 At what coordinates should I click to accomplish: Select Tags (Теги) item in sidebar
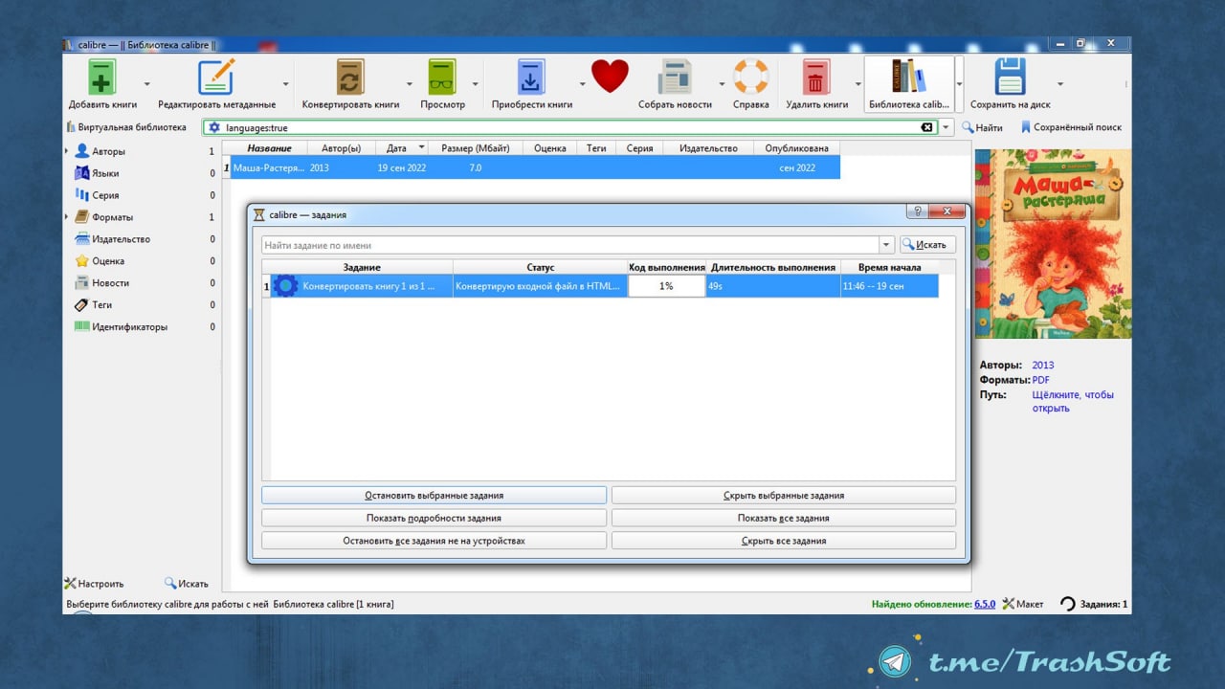coord(101,305)
